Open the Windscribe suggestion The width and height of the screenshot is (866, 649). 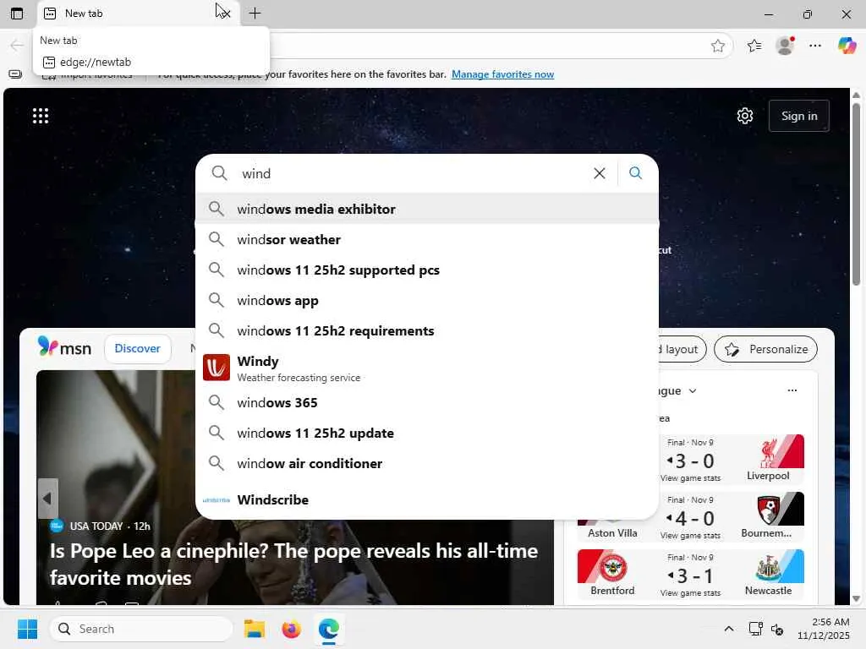tap(427, 500)
